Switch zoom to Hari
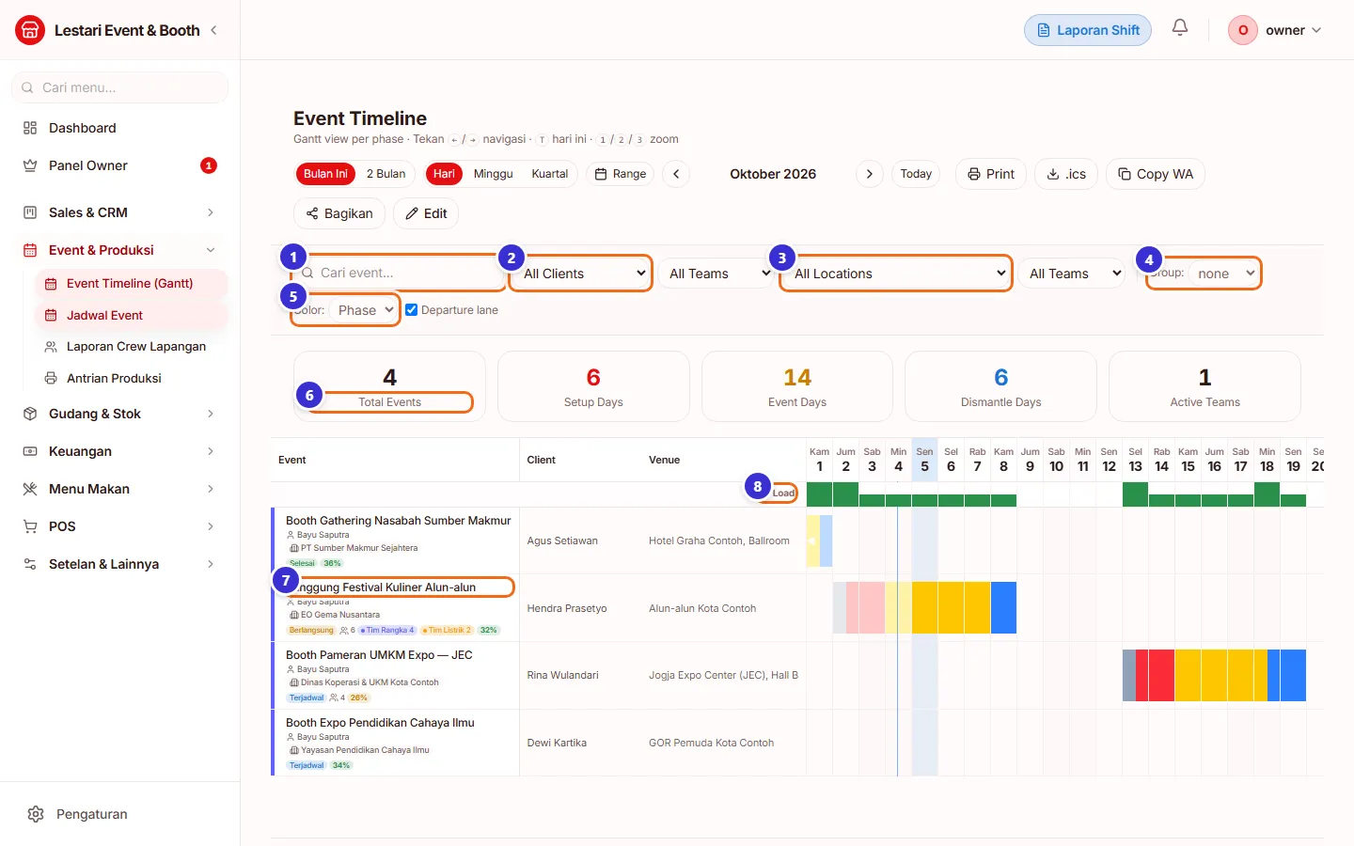Viewport: 1354px width, 846px height. click(x=444, y=174)
